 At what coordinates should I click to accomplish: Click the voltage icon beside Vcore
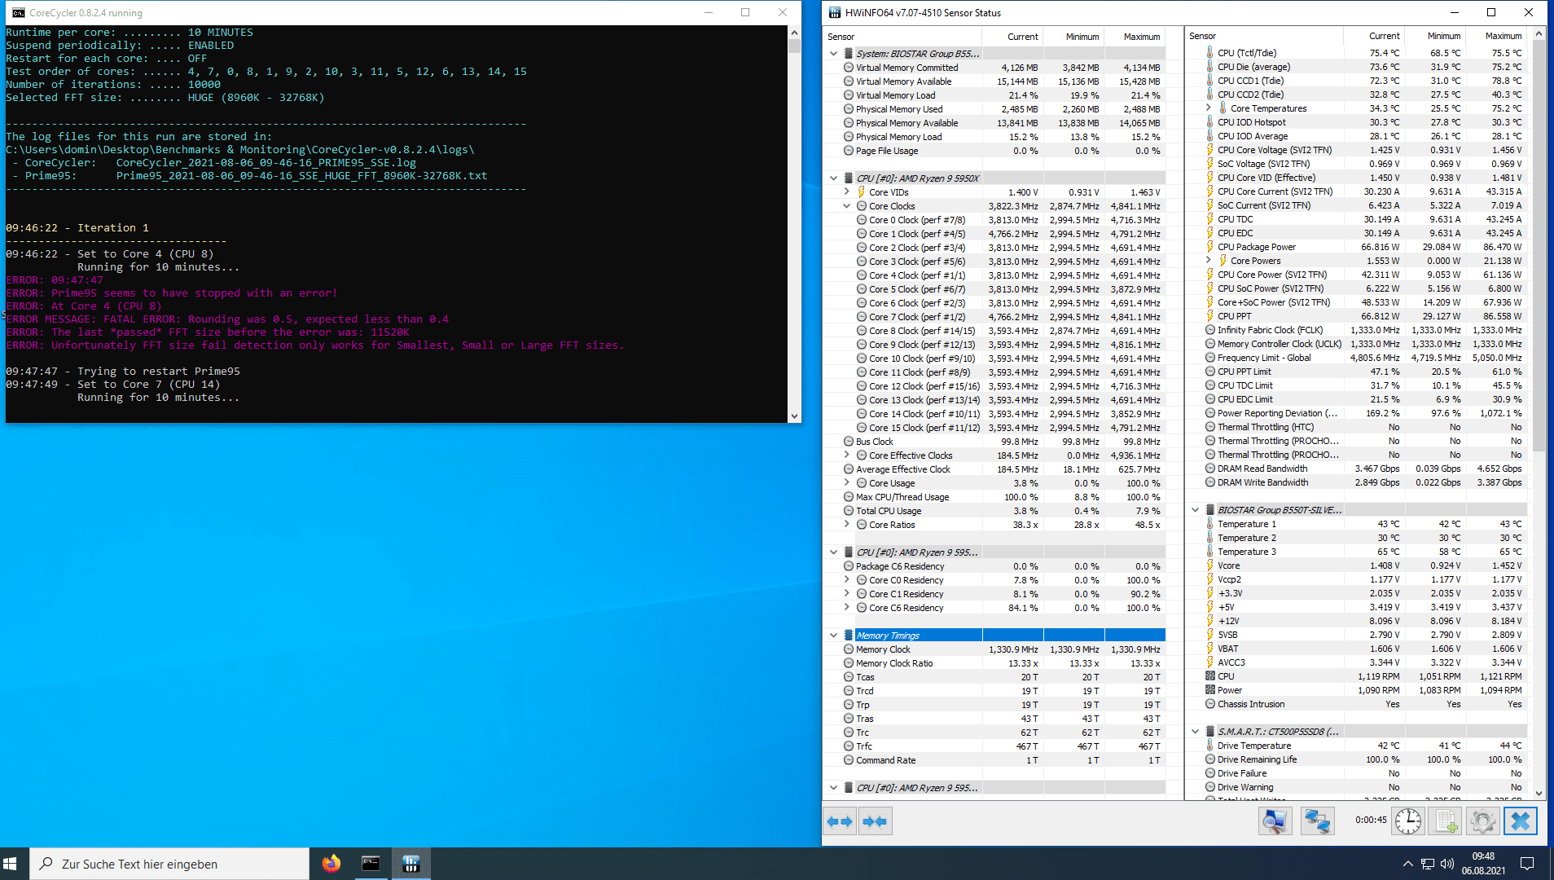click(1209, 565)
